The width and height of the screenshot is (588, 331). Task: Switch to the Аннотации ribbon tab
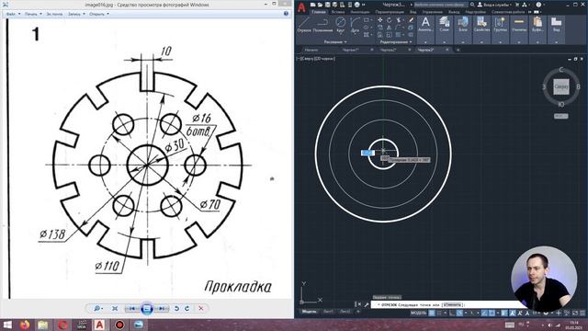360,12
